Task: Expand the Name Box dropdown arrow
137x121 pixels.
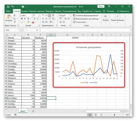Action: (18, 30)
